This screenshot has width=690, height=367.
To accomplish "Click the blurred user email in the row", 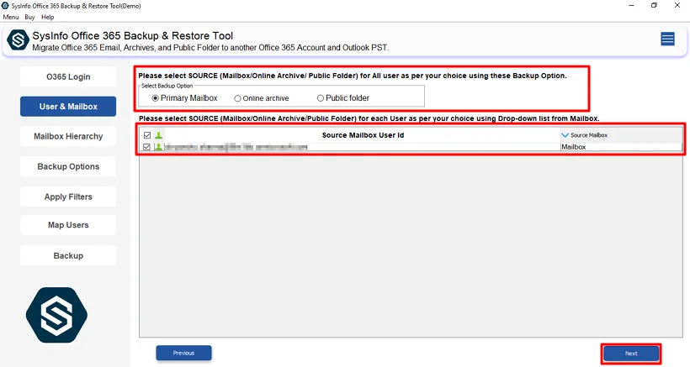I will [236, 147].
